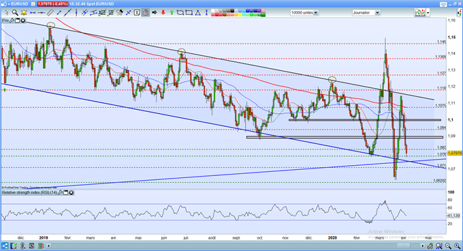Click the 2019 label on time axis

[44, 237]
